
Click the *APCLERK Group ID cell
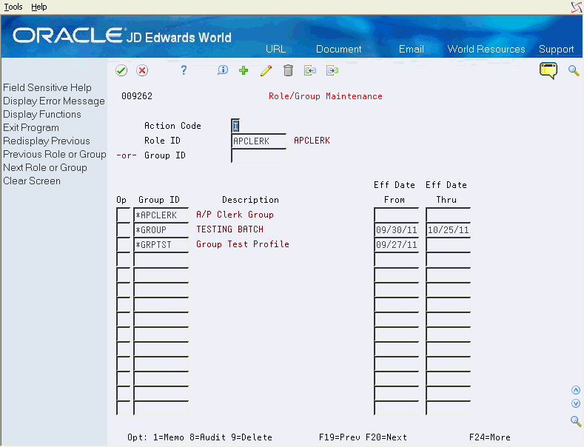tap(161, 215)
